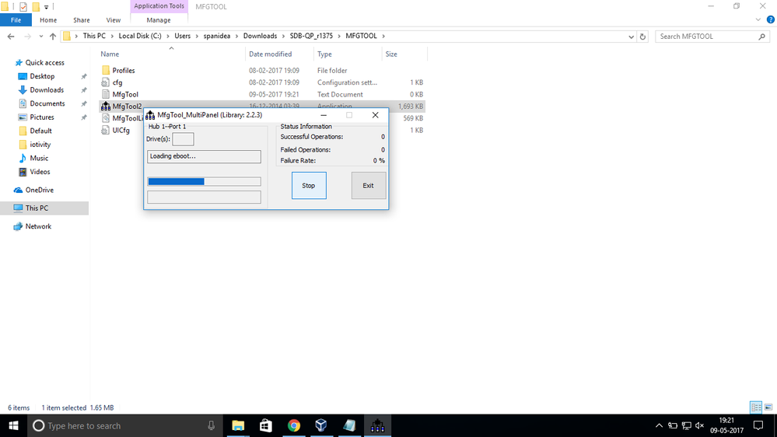Open Quick access in navigation pane
The image size is (777, 437).
pos(44,62)
